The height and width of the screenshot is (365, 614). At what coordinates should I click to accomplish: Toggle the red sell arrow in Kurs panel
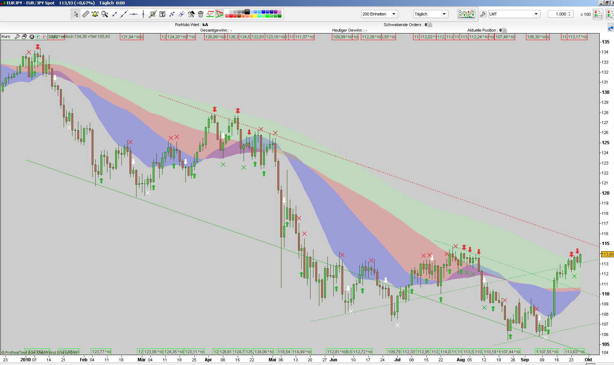pyautogui.click(x=43, y=37)
